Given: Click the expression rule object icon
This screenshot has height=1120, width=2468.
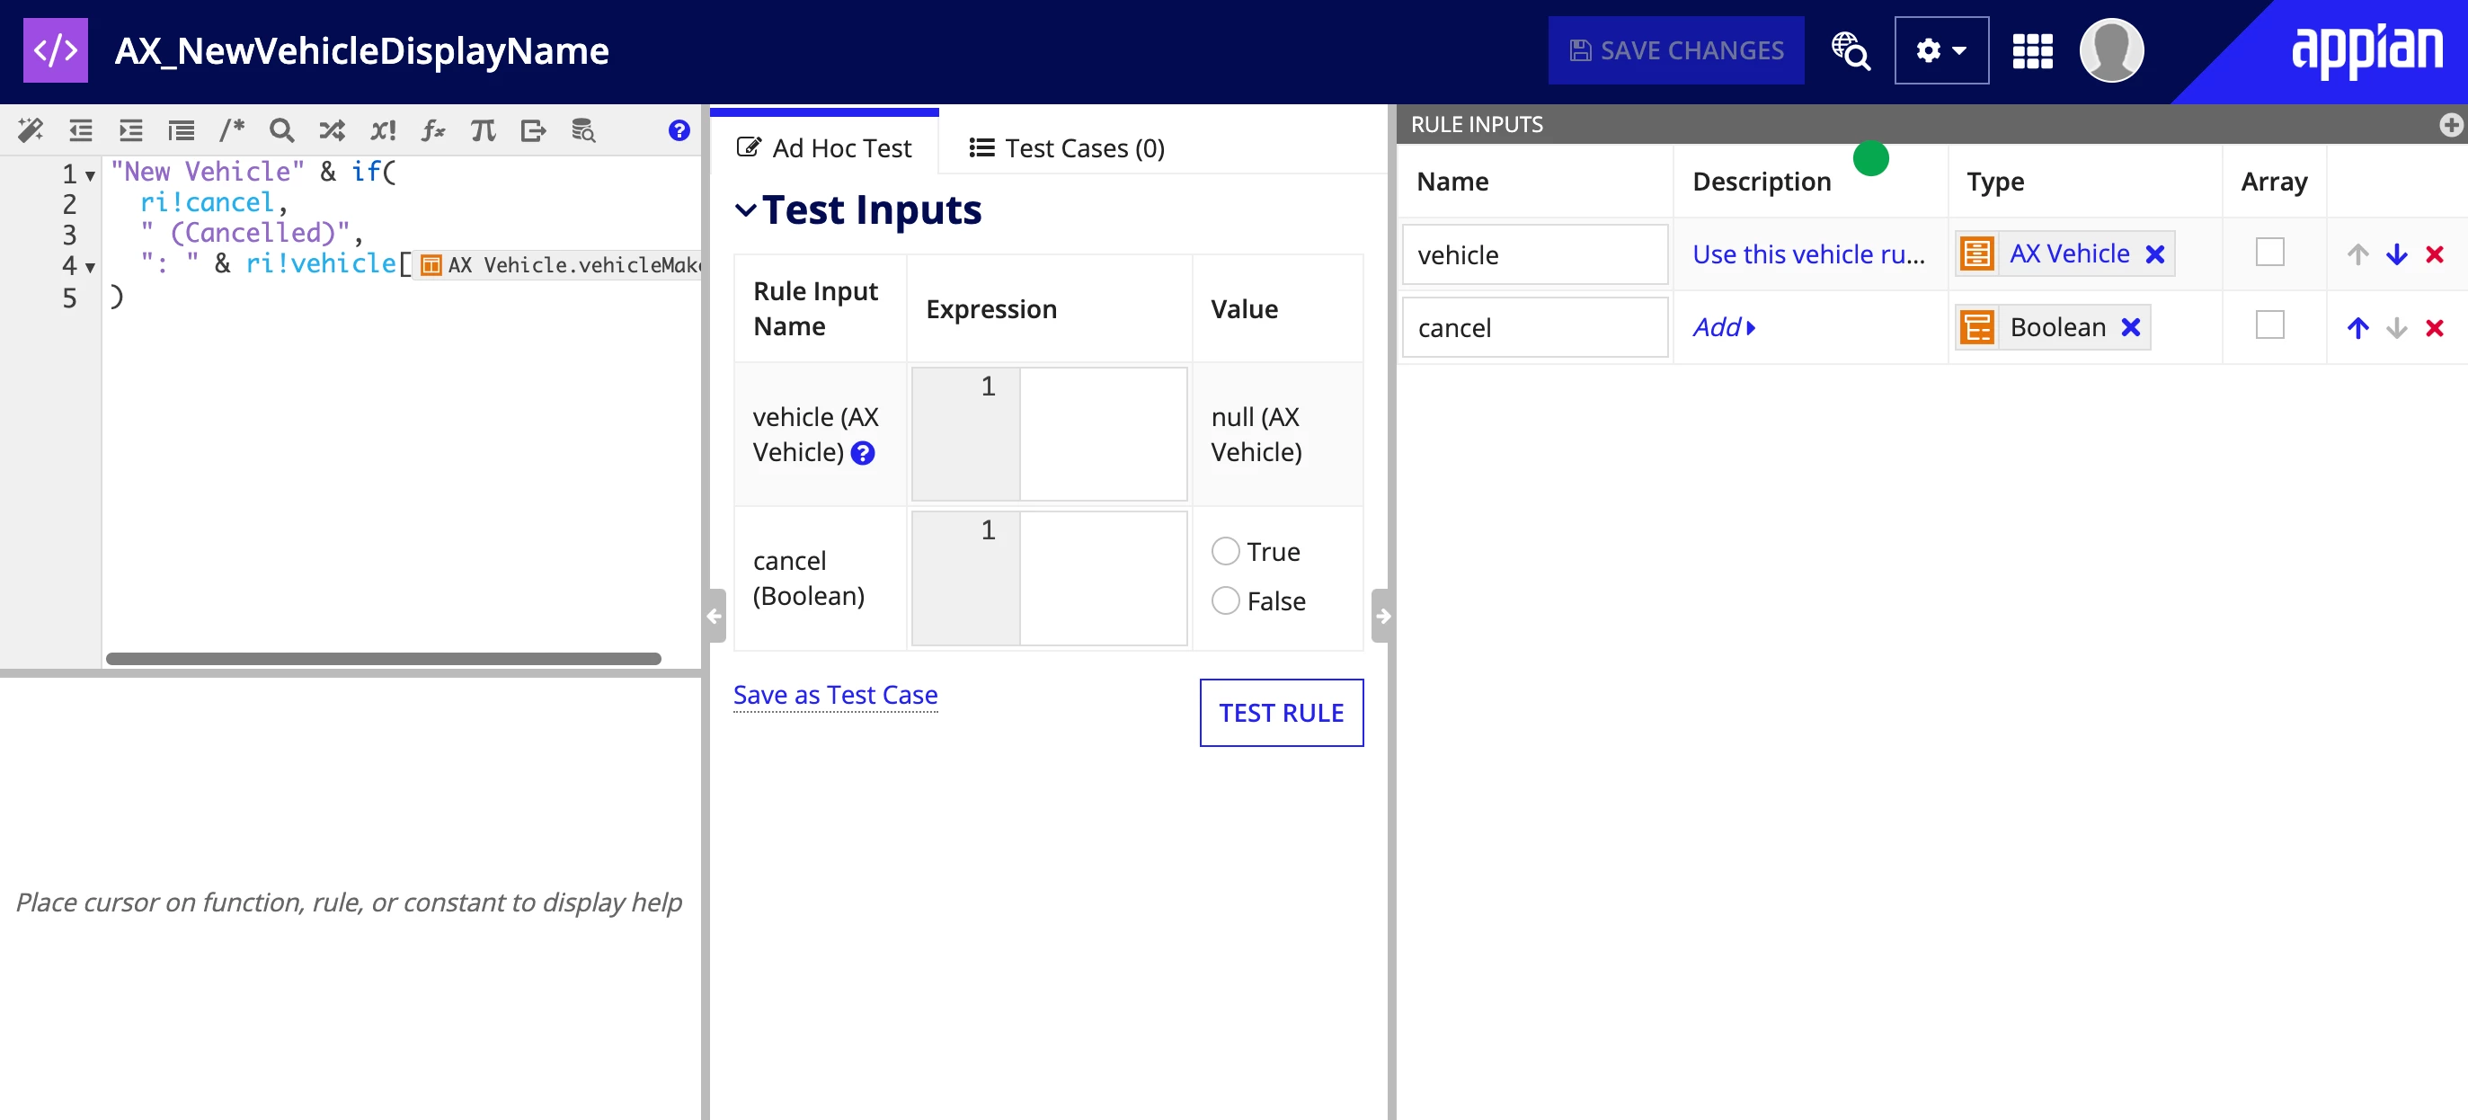Looking at the screenshot, I should (55, 49).
